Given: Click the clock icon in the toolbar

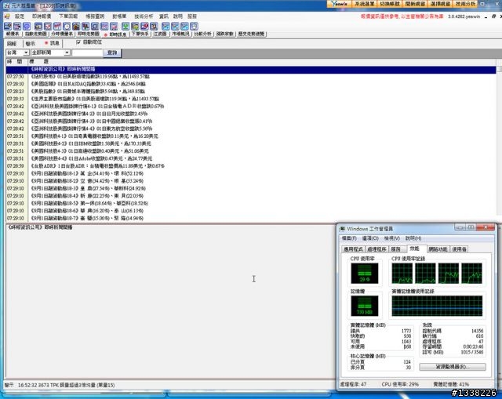Looking at the screenshot, I should [67, 26].
